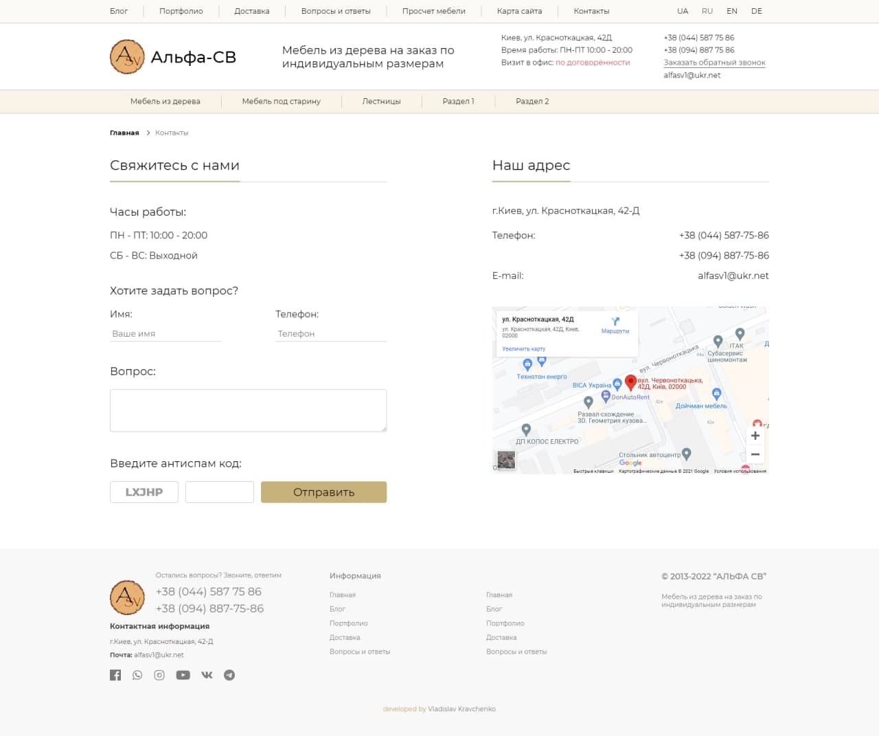Click the Телефон input field
The width and height of the screenshot is (879, 736).
coord(331,333)
